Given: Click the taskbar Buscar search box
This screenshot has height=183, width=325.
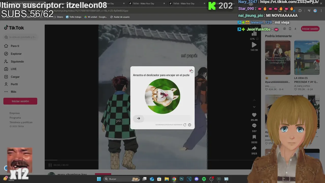Looking at the screenshot, I should pyautogui.click(x=122, y=179).
